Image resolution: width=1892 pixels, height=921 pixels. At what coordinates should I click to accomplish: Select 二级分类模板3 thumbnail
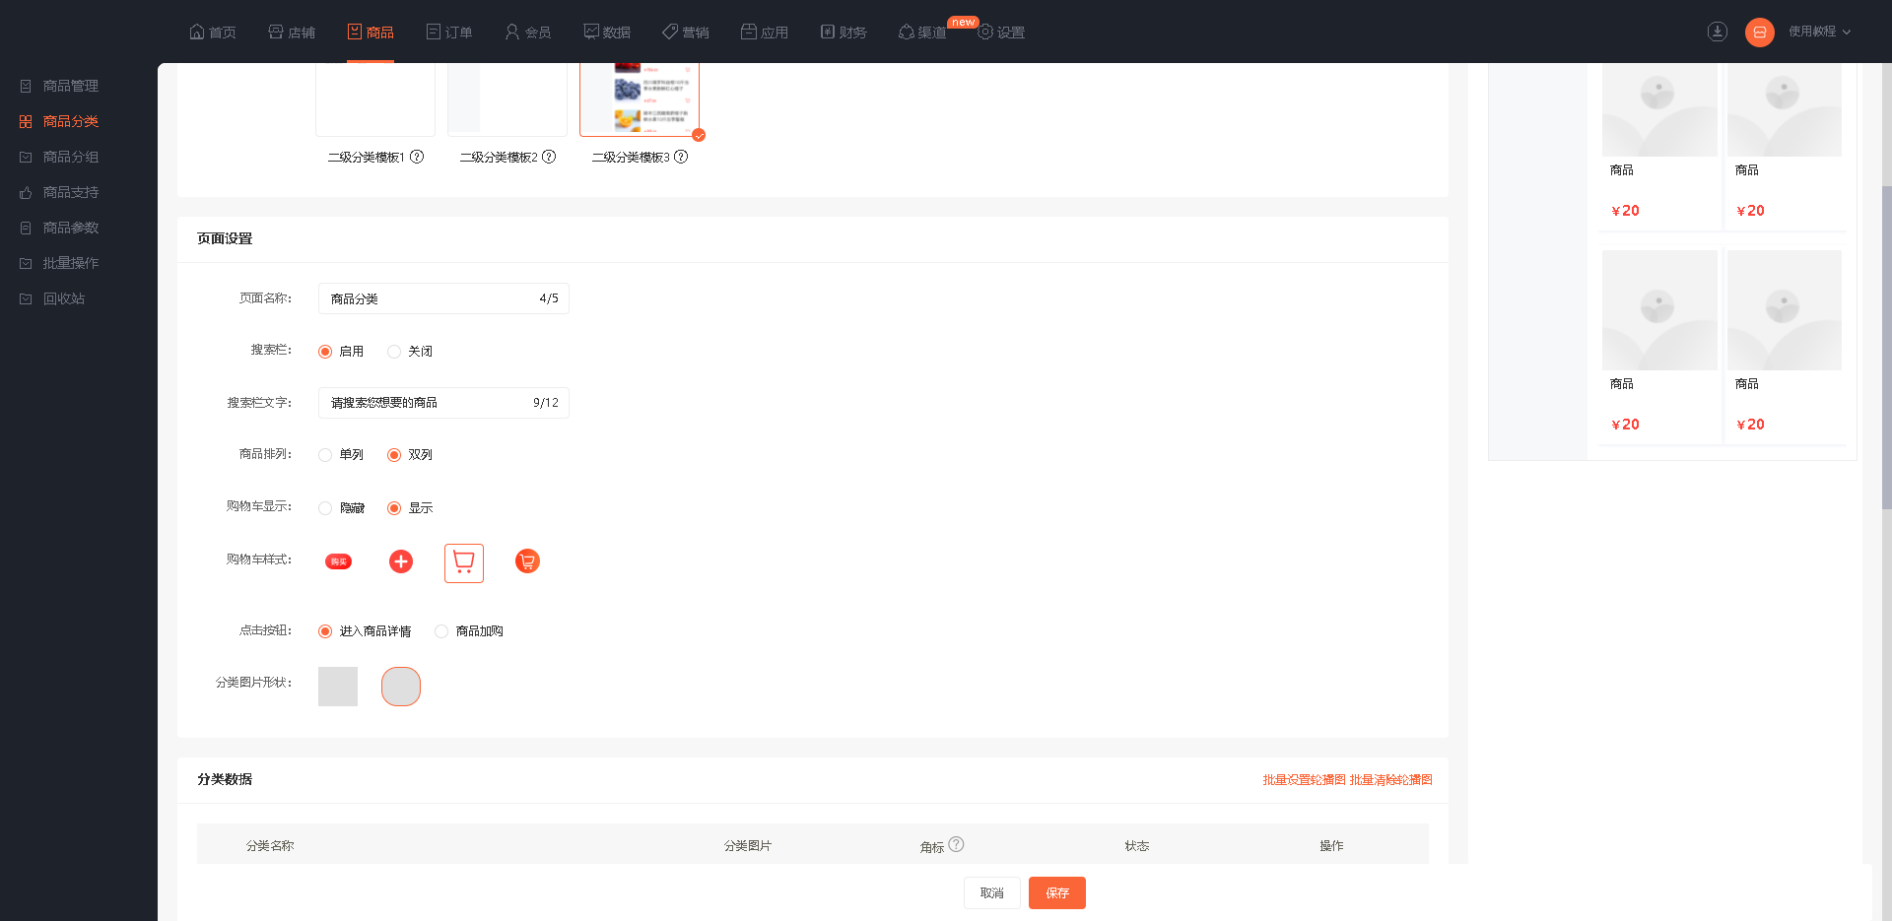coord(640,99)
